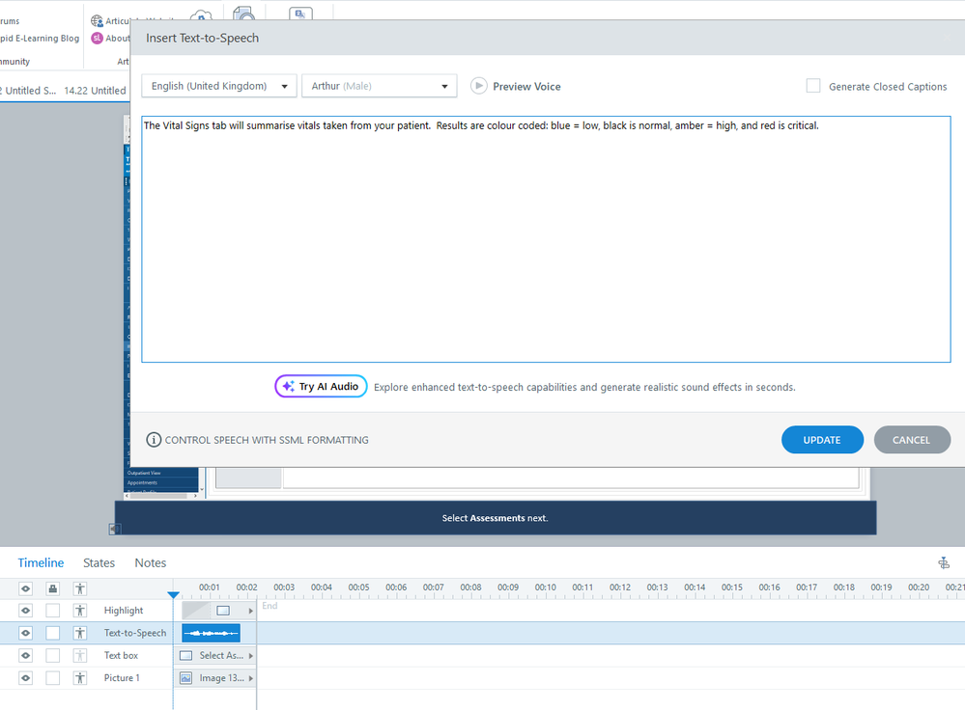Click the Try AI Audio button
Viewport: 965px width, 710px height.
point(321,386)
